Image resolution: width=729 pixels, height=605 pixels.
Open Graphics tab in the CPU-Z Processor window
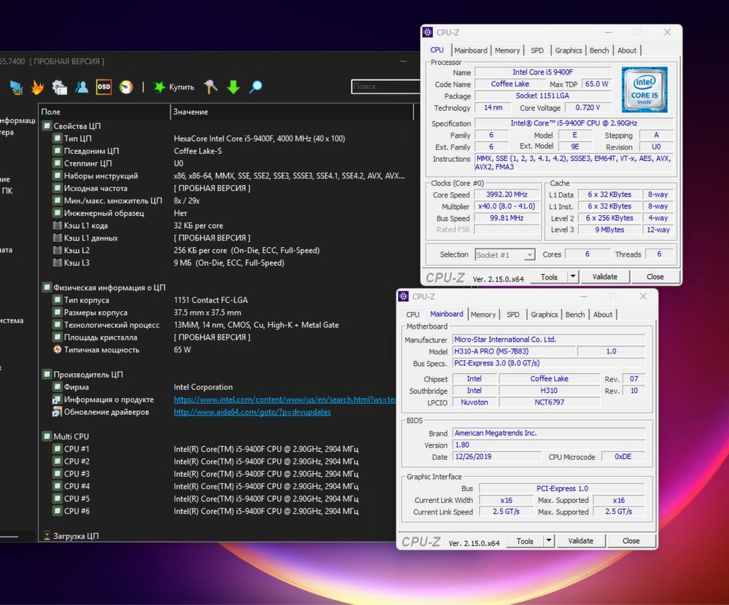click(x=569, y=50)
